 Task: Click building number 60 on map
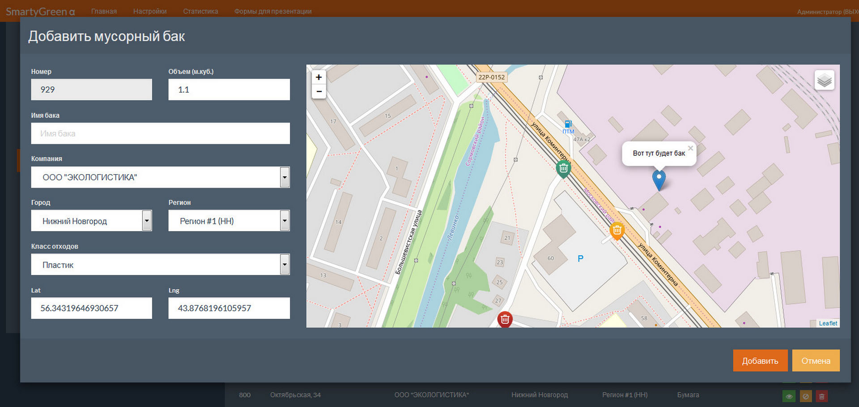[x=551, y=258]
